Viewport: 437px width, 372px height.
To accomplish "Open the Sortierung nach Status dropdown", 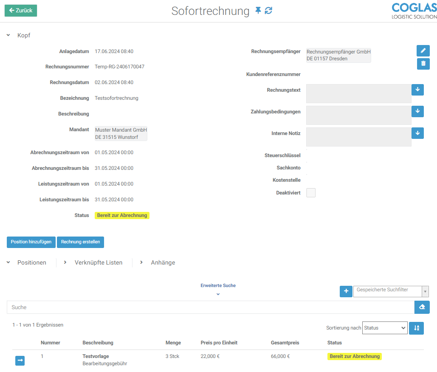I will (x=384, y=328).
